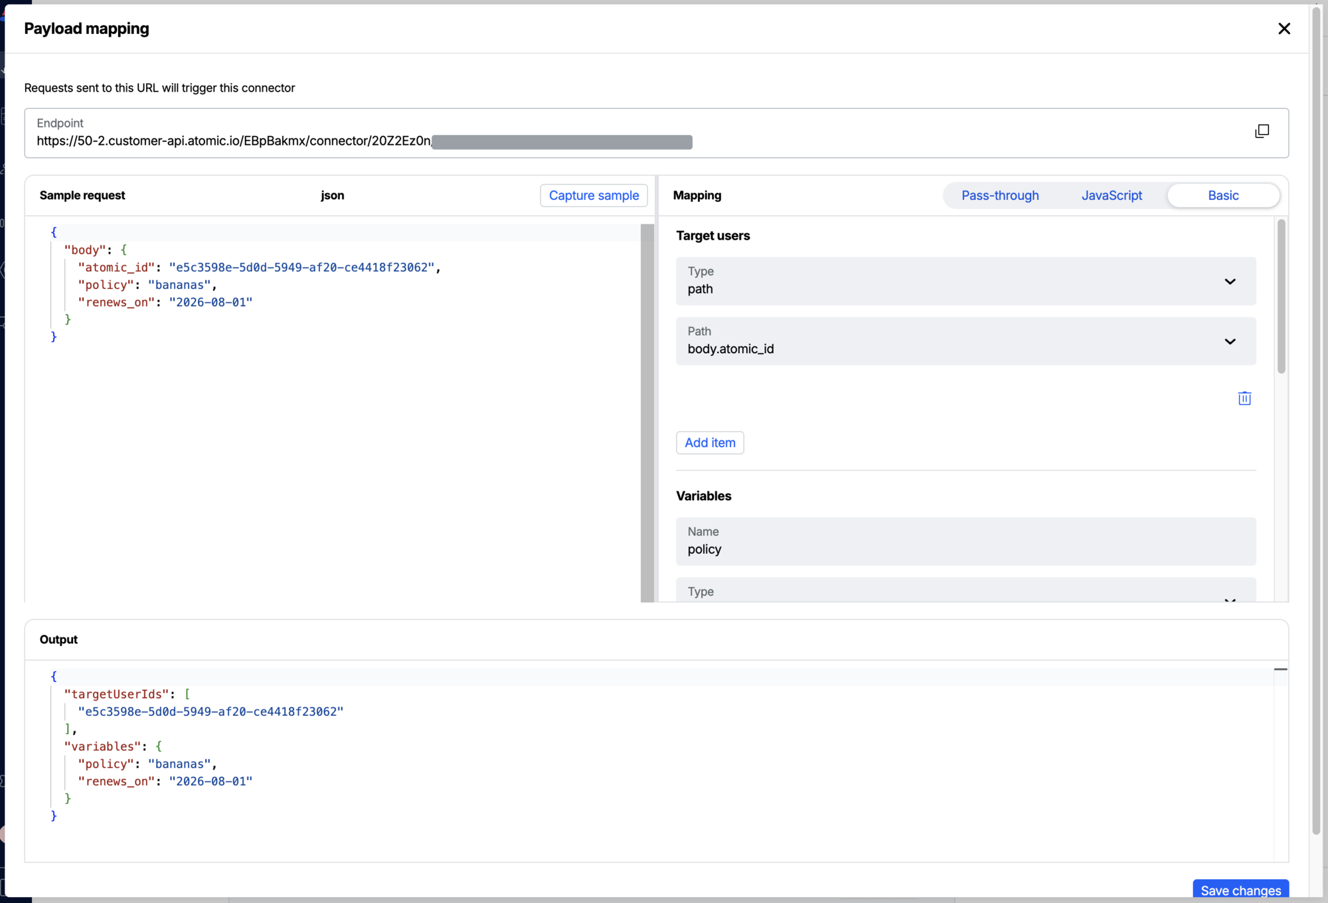The width and height of the screenshot is (1328, 903).
Task: Save changes to the payload mapping
Action: click(1240, 890)
